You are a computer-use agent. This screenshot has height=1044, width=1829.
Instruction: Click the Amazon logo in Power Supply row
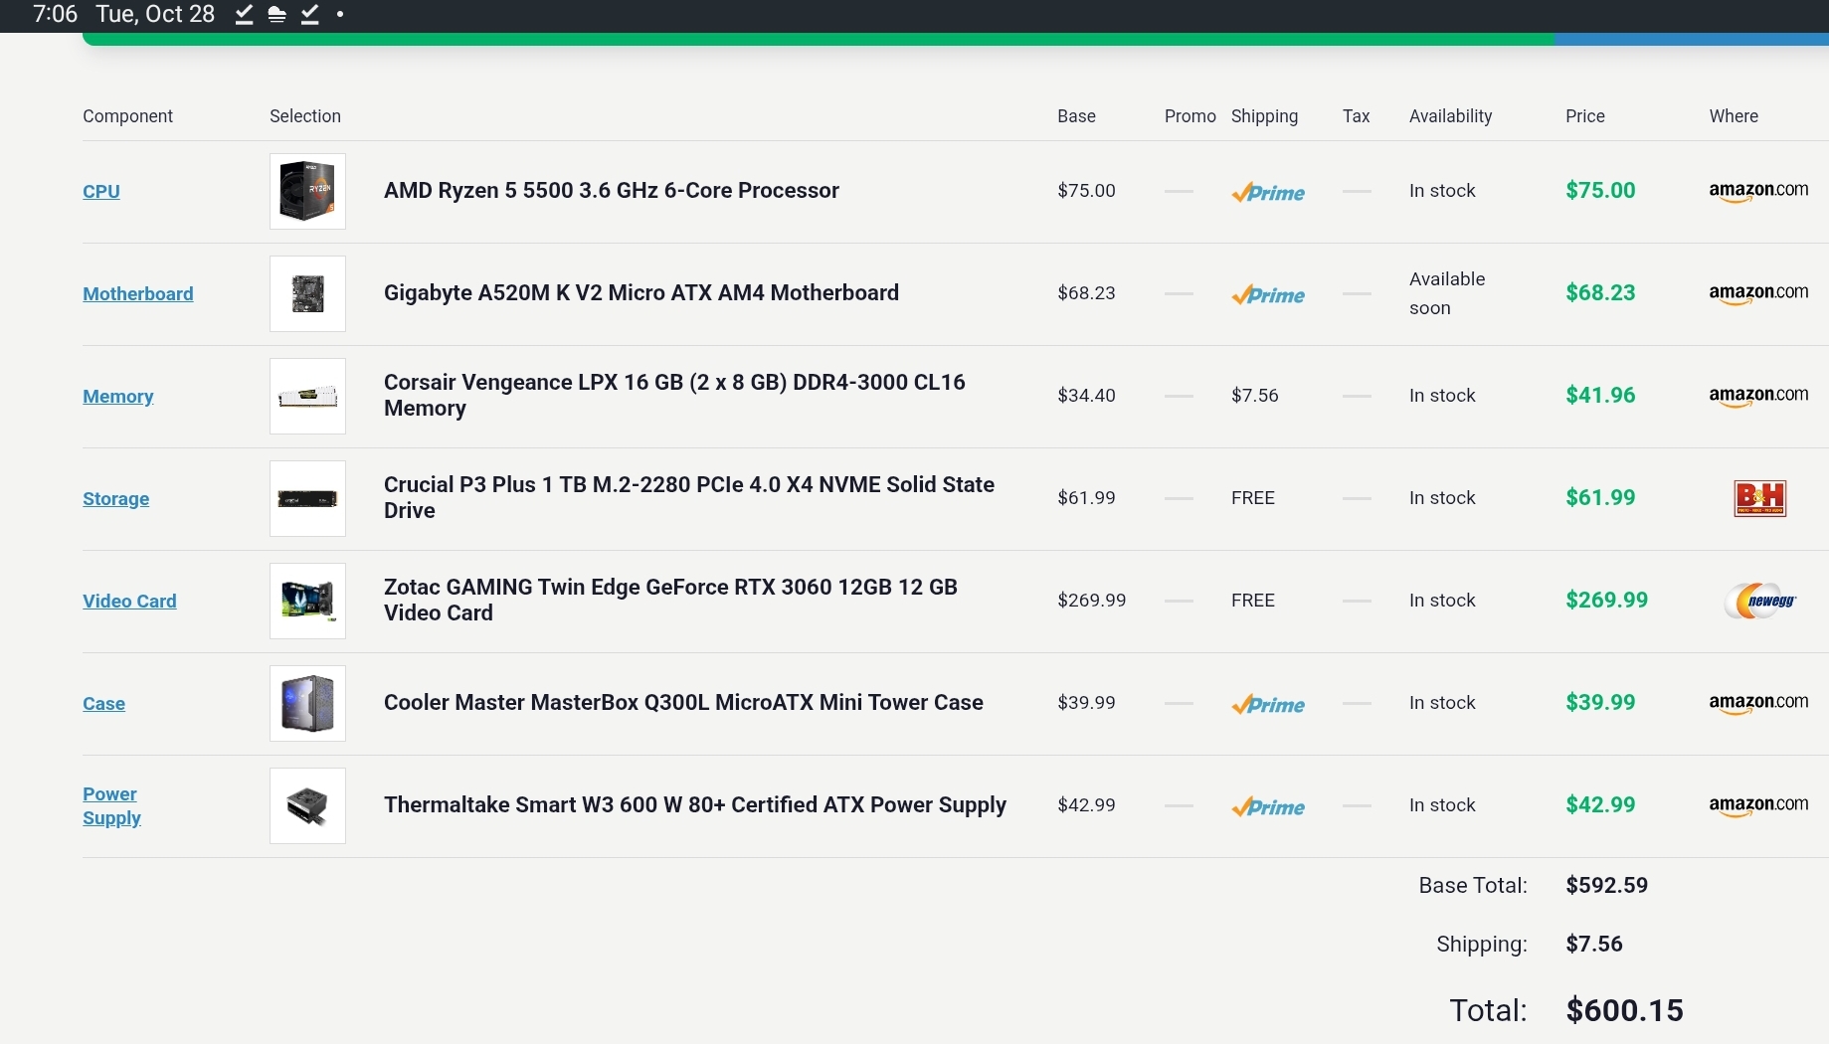coord(1758,805)
